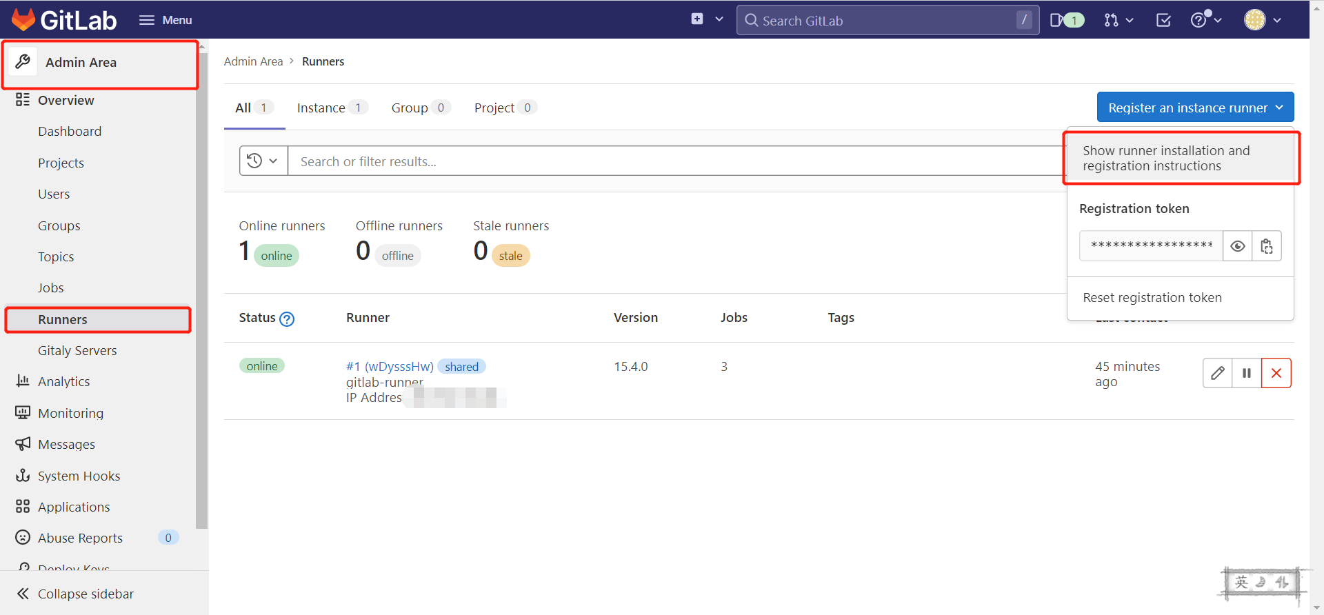The width and height of the screenshot is (1324, 615).
Task: Click the Applications grid icon
Action: click(23, 506)
